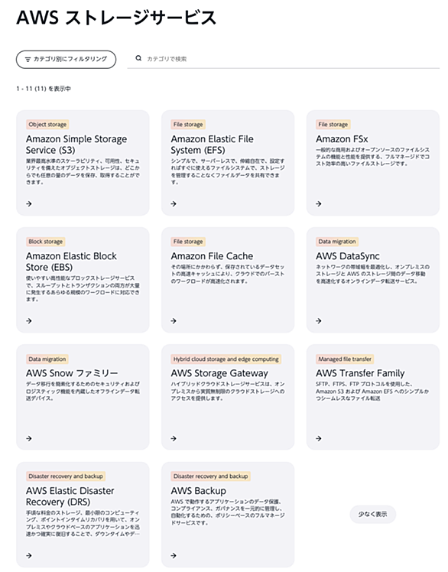Open the AWS Transfer Family title link

360,373
